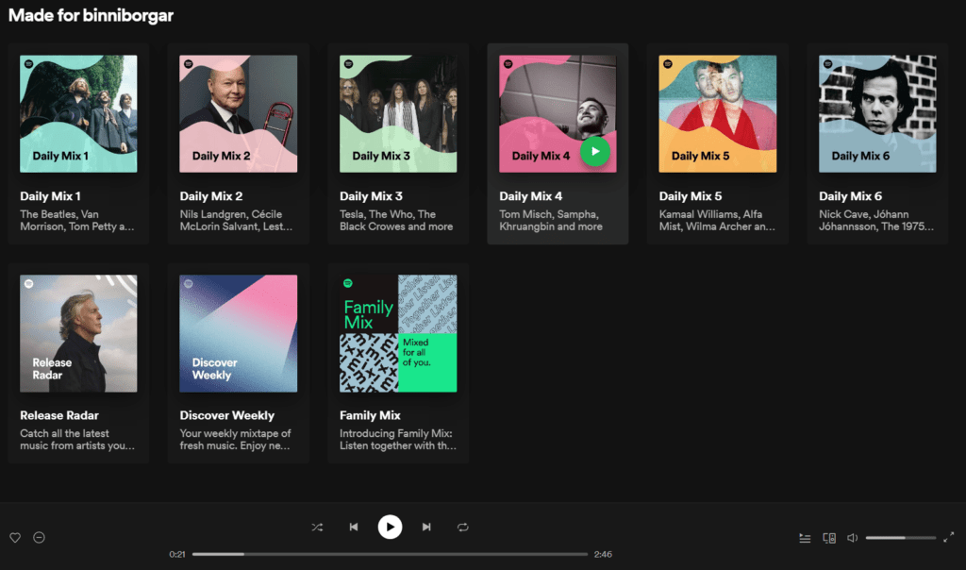This screenshot has height=570, width=966.
Task: Click the Daily Mix 1 title link
Action: tap(51, 196)
